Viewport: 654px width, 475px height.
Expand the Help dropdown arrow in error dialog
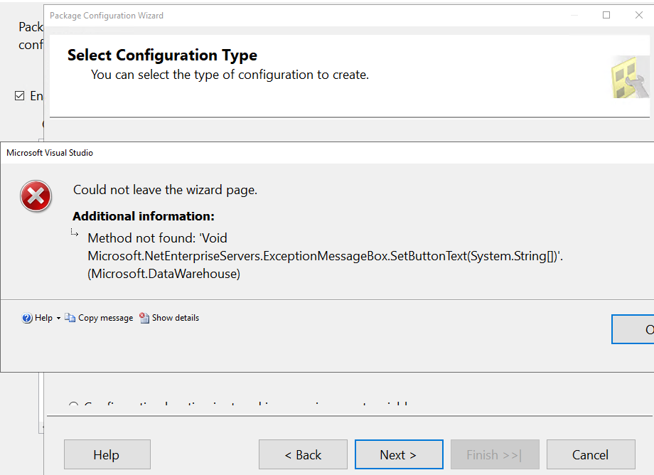(58, 318)
